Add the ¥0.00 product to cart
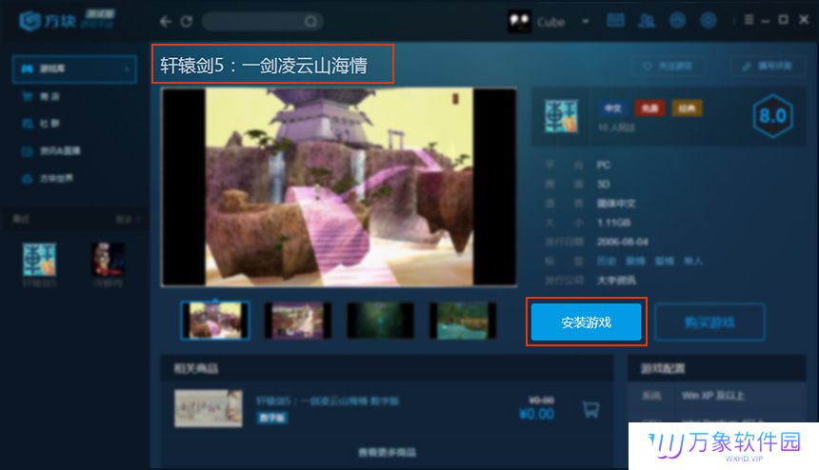819x470 pixels. (590, 409)
